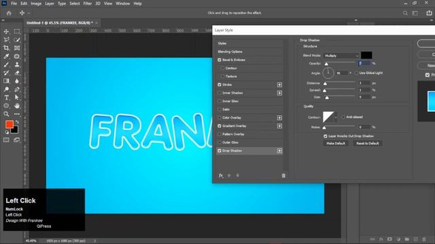Add another Color Overlay with plus button

click(279, 118)
